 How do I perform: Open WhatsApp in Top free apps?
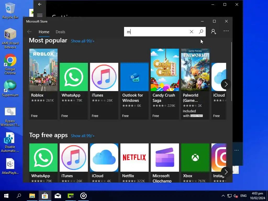coord(43,163)
